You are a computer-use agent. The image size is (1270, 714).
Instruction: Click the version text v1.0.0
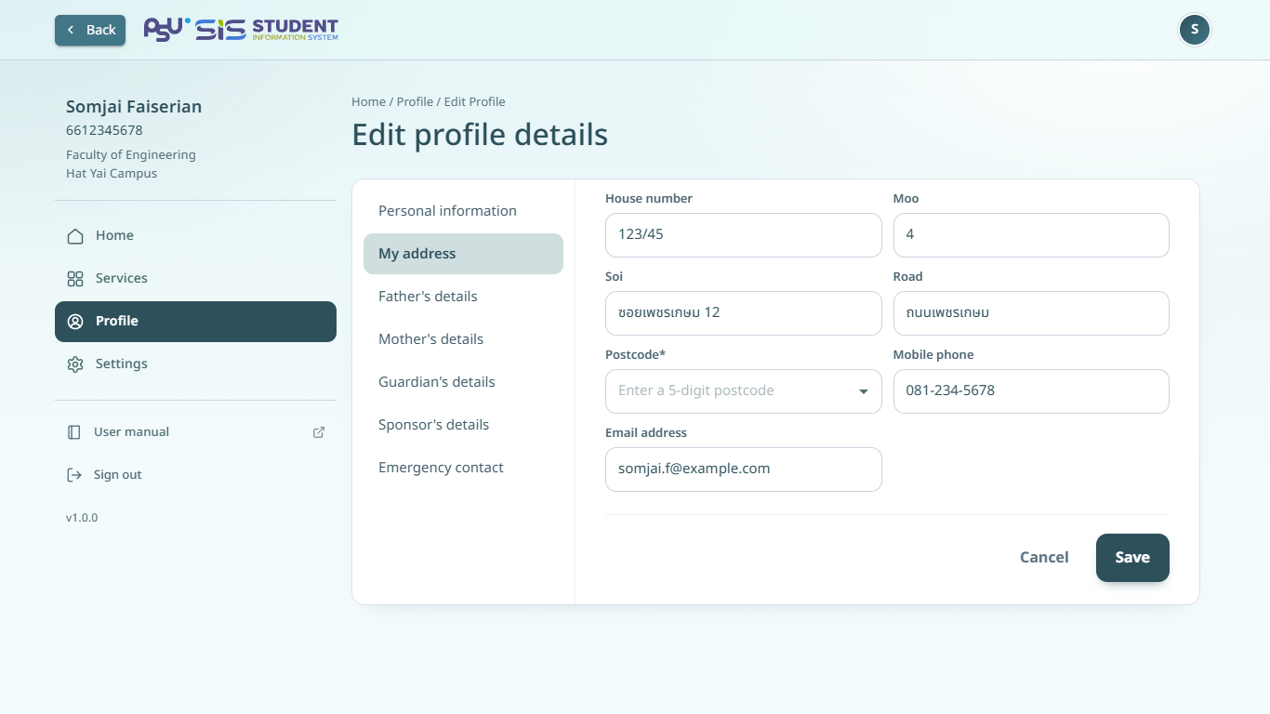(82, 518)
